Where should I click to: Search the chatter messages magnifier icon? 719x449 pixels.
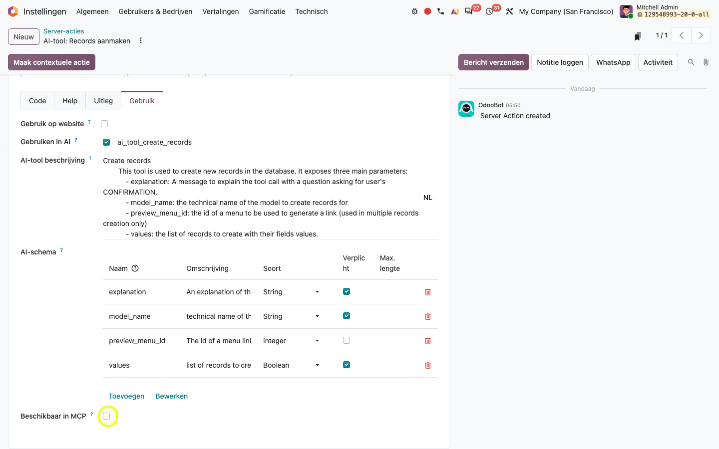691,62
